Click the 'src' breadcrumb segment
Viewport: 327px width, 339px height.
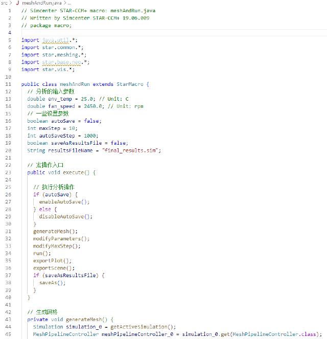(4, 3)
